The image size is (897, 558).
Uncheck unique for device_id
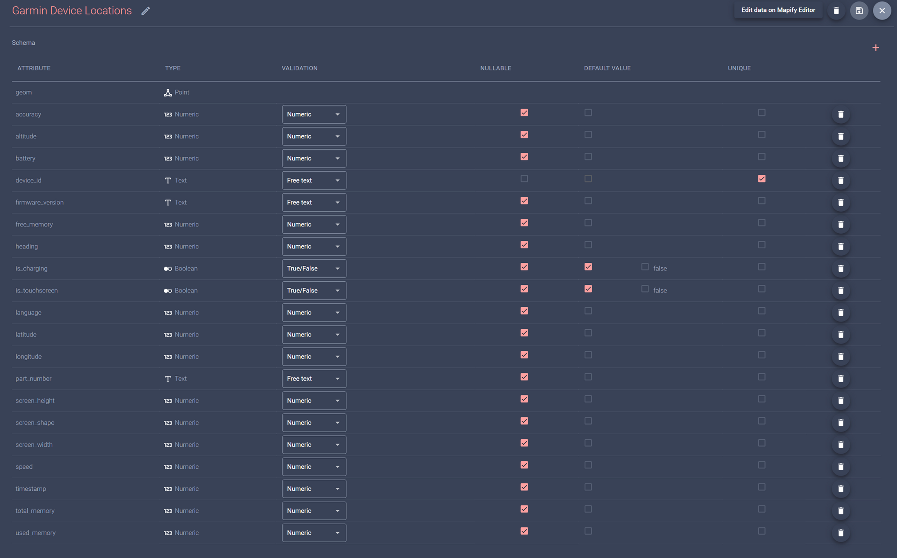[x=762, y=179]
